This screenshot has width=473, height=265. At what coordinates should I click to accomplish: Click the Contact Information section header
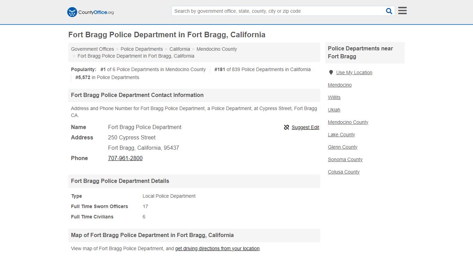click(x=194, y=95)
